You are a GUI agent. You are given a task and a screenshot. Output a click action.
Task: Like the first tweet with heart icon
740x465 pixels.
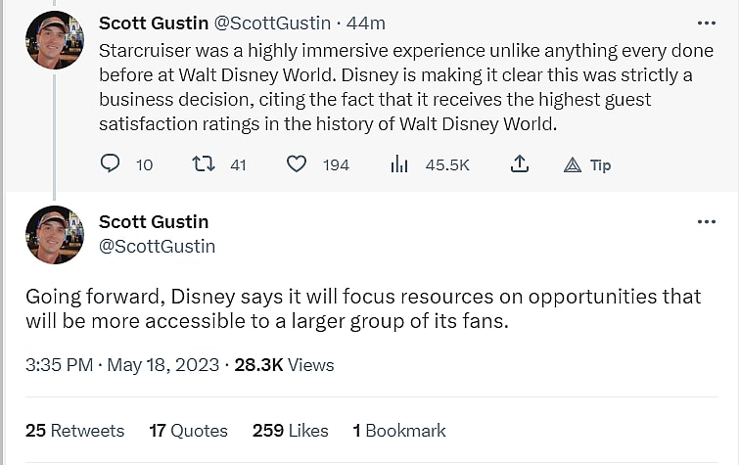297,164
